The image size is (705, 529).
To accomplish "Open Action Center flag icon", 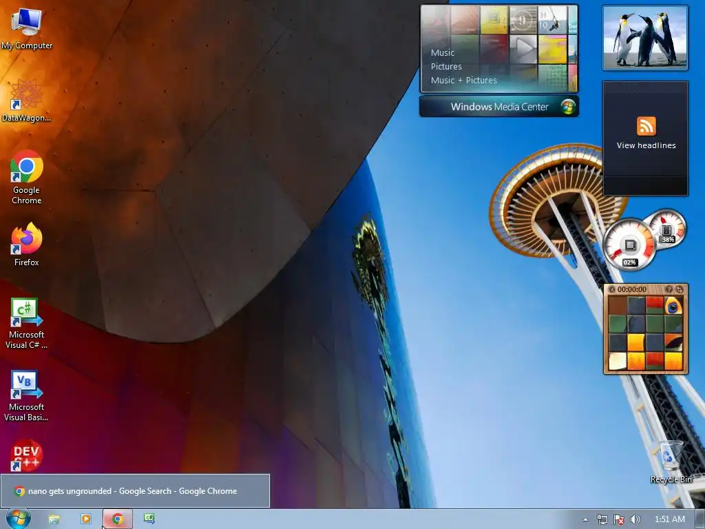I will (x=619, y=519).
